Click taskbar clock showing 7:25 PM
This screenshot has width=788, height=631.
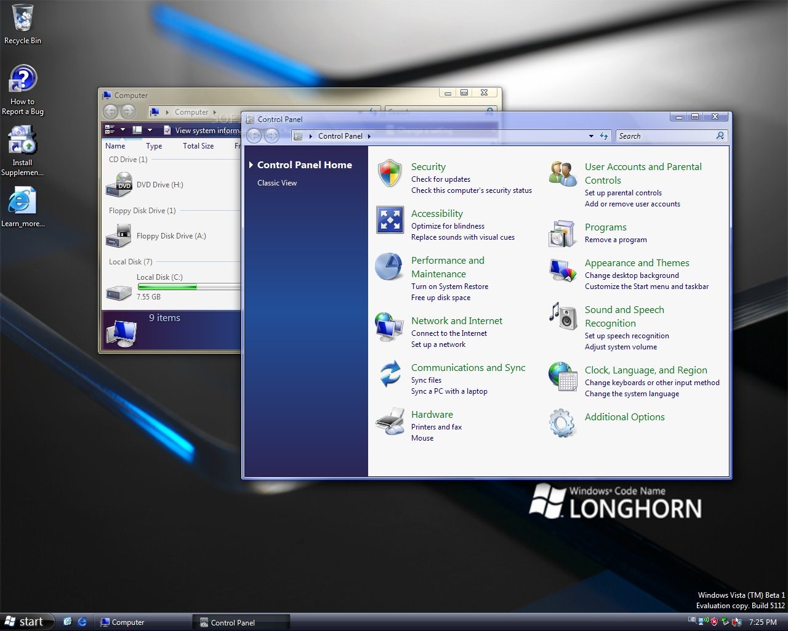pyautogui.click(x=763, y=622)
